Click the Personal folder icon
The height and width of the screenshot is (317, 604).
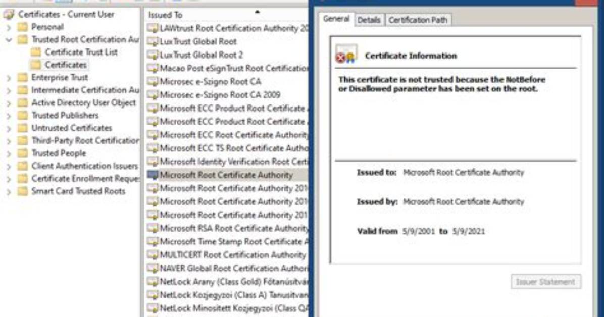point(23,27)
